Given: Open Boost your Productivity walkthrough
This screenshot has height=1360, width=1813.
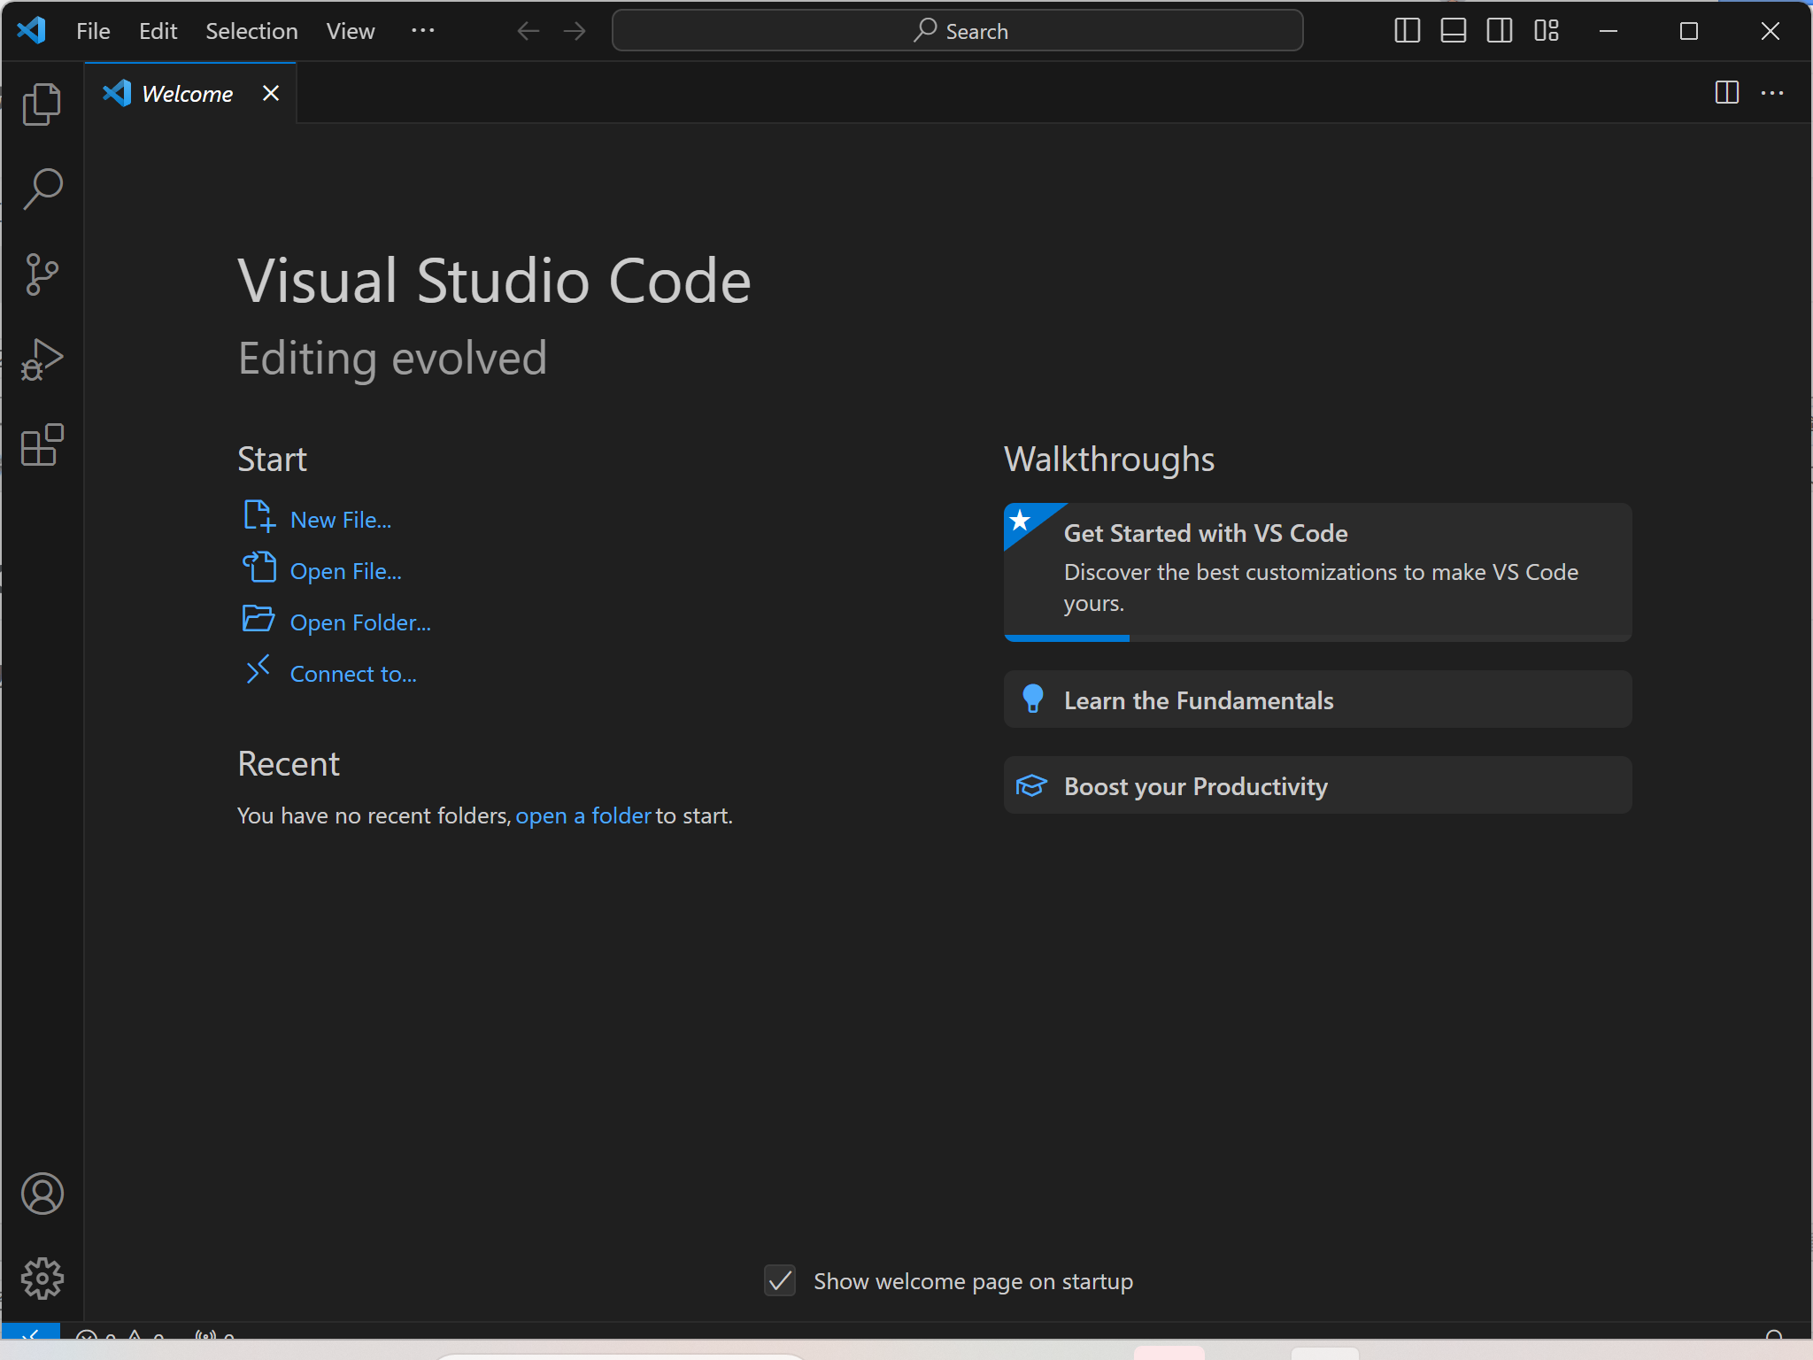Looking at the screenshot, I should click(x=1317, y=785).
